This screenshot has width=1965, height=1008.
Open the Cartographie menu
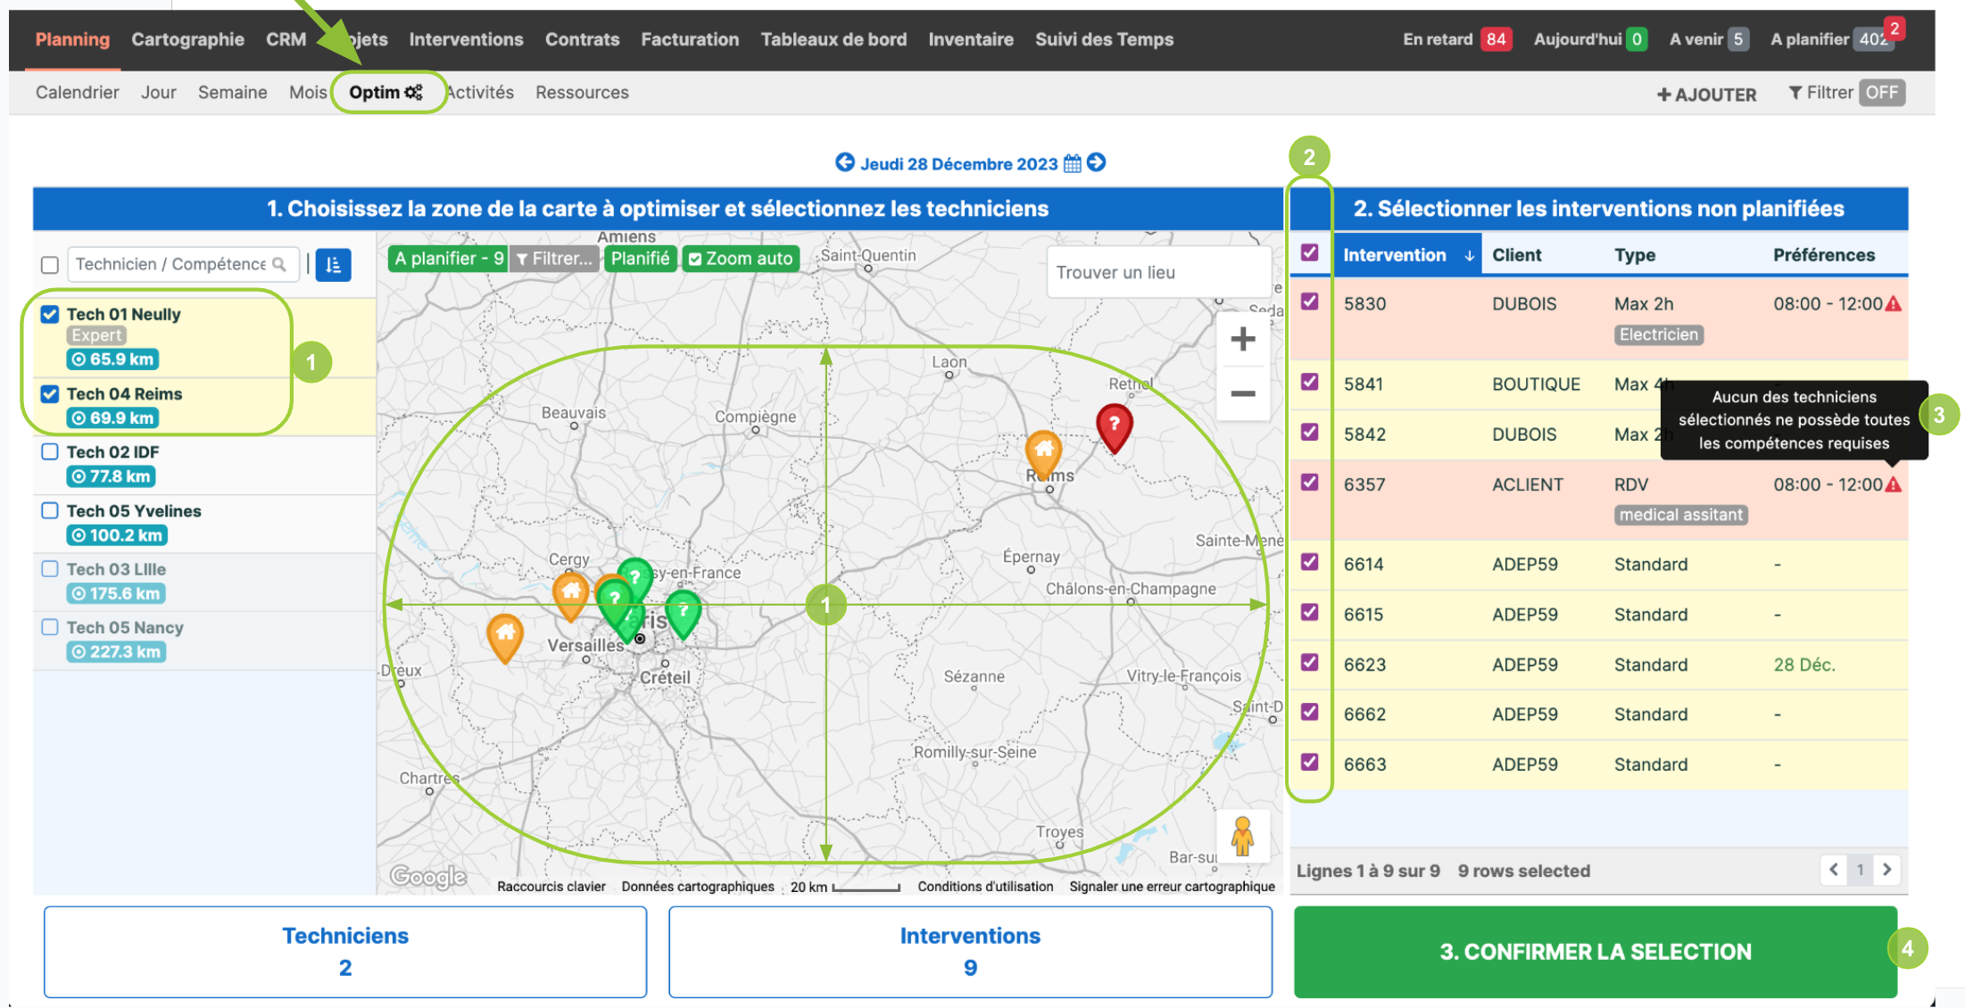187,39
